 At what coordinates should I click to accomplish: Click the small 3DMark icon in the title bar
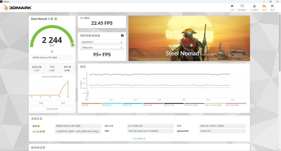point(1,2)
